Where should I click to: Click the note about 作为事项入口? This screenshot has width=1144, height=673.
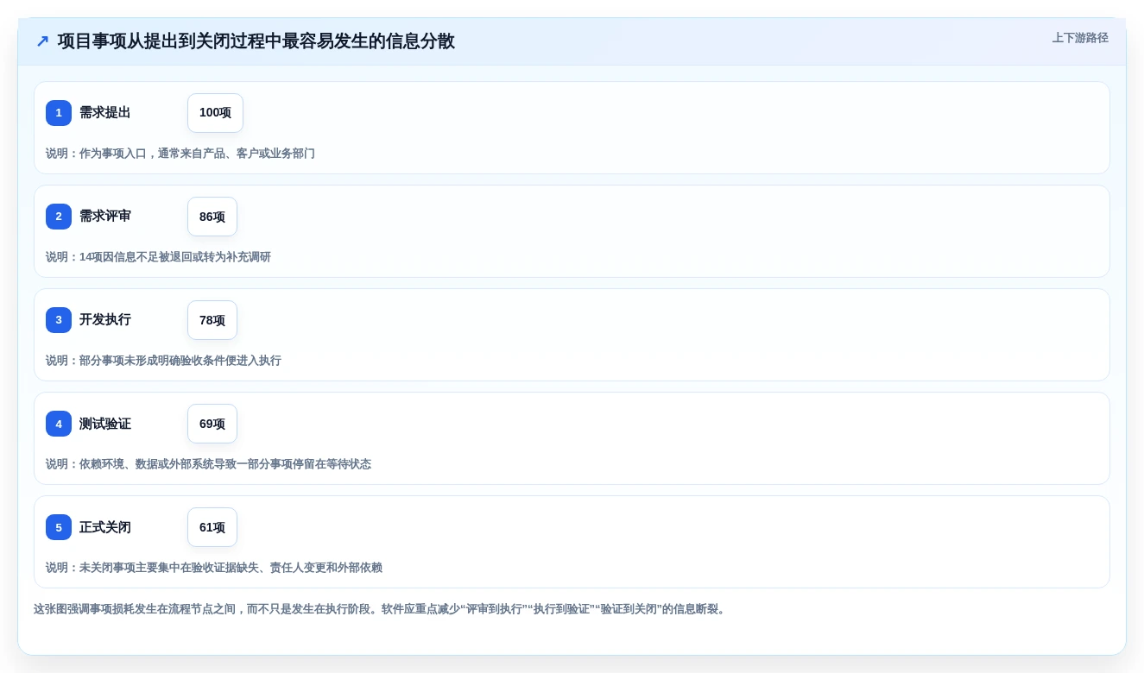pyautogui.click(x=180, y=154)
